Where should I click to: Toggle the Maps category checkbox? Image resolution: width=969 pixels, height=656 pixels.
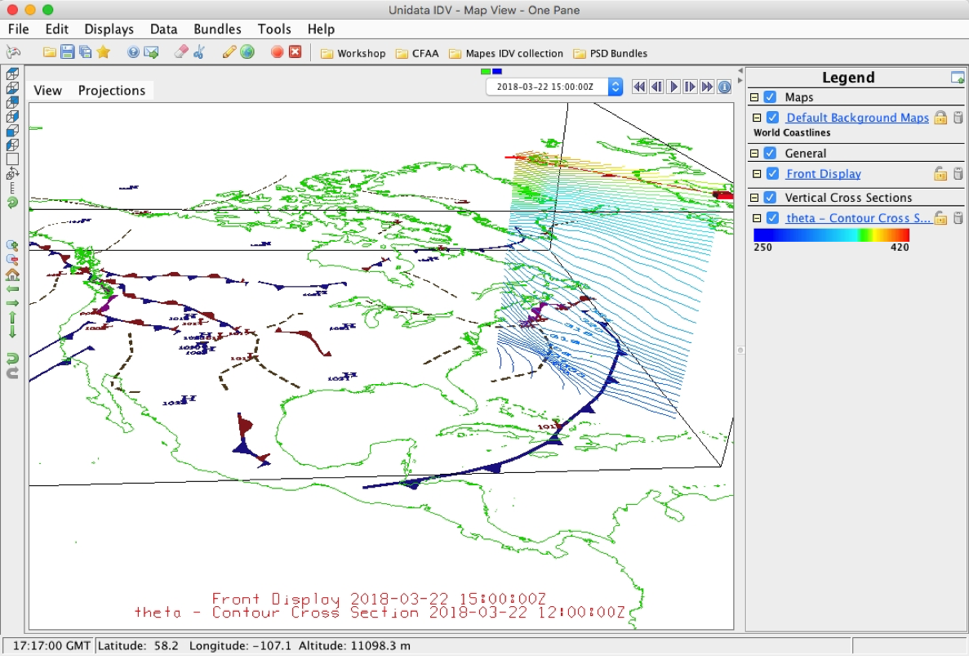(x=769, y=97)
